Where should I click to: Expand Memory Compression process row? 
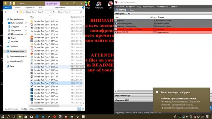116,26
